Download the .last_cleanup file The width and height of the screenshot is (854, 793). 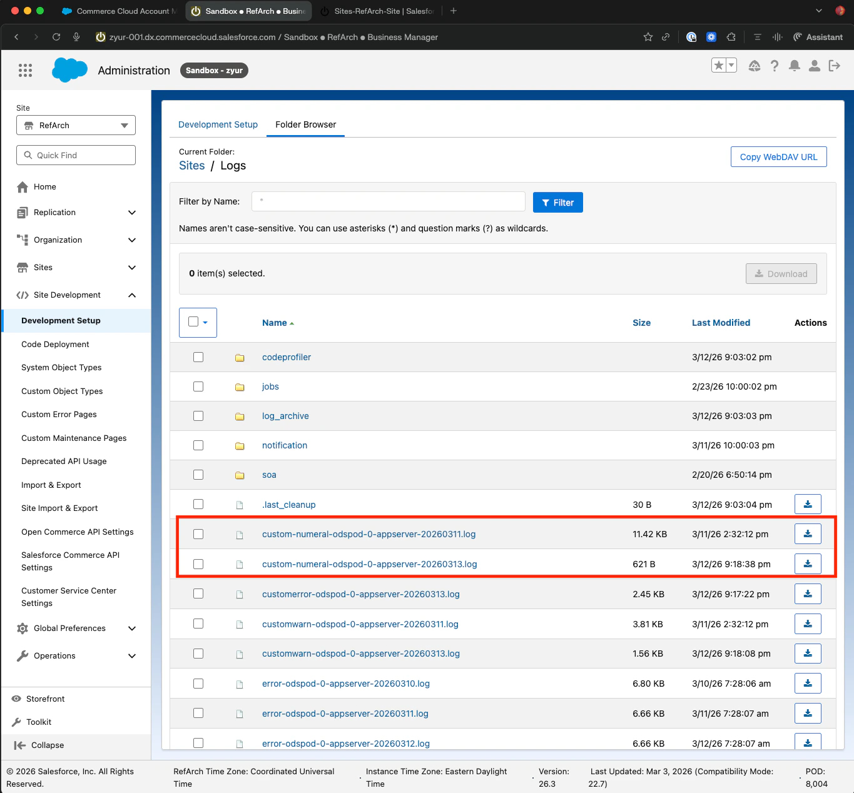pyautogui.click(x=808, y=504)
